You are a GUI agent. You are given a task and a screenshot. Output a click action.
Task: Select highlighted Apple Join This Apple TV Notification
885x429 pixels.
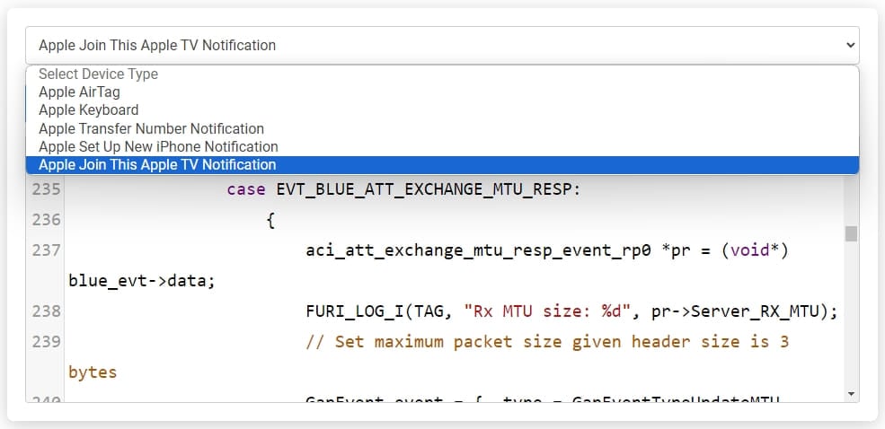(x=442, y=164)
